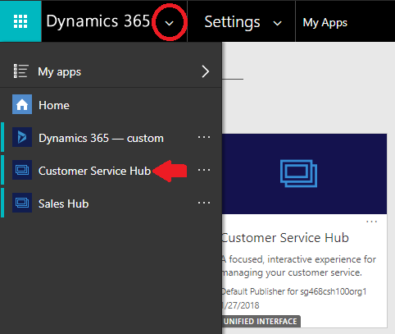Open more options for Sales Hub
Screen dimensions: 395x334
point(204,203)
